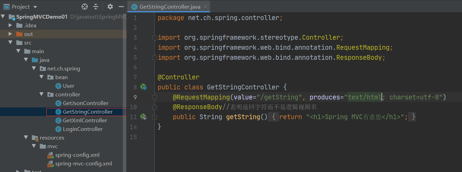Click the Spring bean gutter icon on line 8

coord(143,87)
